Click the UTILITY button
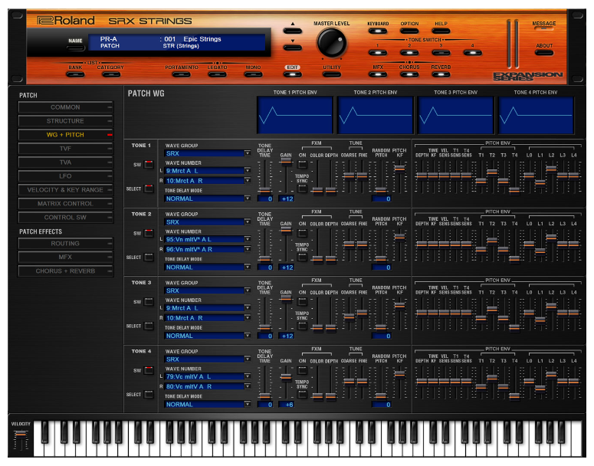Viewport: 594px width, 466px height. tap(332, 74)
